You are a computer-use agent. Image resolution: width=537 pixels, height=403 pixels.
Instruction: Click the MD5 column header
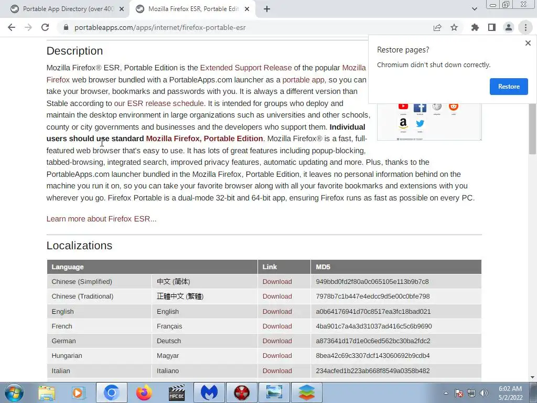coord(396,267)
